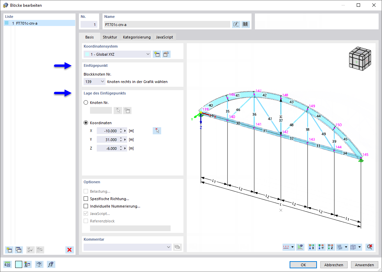Click the light cyan color swatch at bottom
The width and height of the screenshot is (382, 272).
pos(19,265)
